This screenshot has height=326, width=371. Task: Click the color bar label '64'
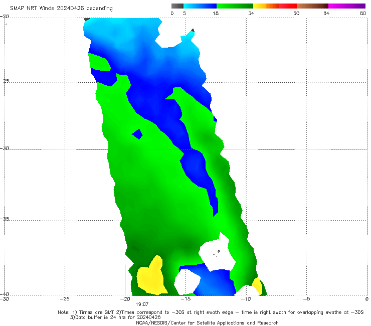pos(326,13)
